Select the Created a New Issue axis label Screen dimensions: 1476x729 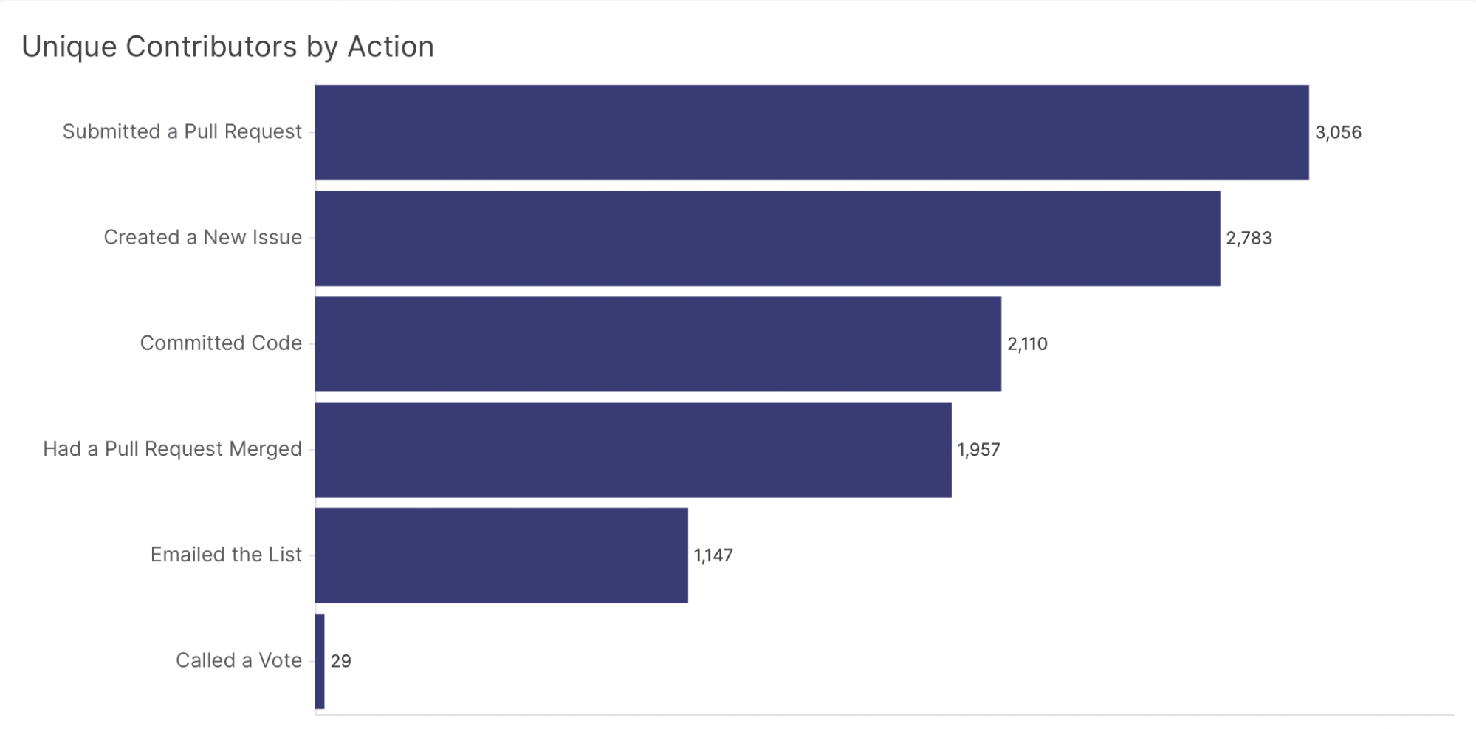pos(202,237)
